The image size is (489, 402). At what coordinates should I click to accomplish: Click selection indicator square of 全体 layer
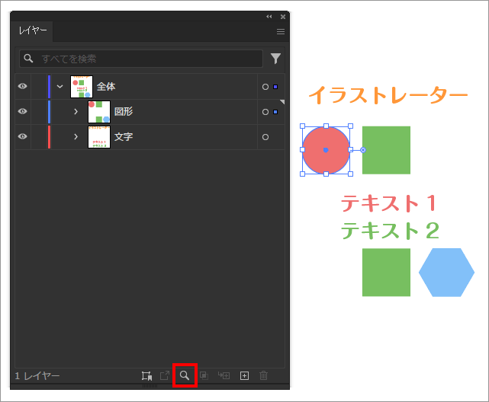[x=275, y=87]
